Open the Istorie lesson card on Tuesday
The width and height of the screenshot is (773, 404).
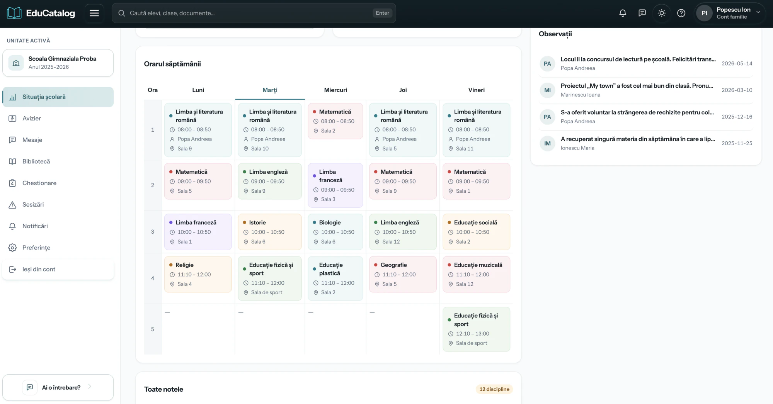click(270, 232)
